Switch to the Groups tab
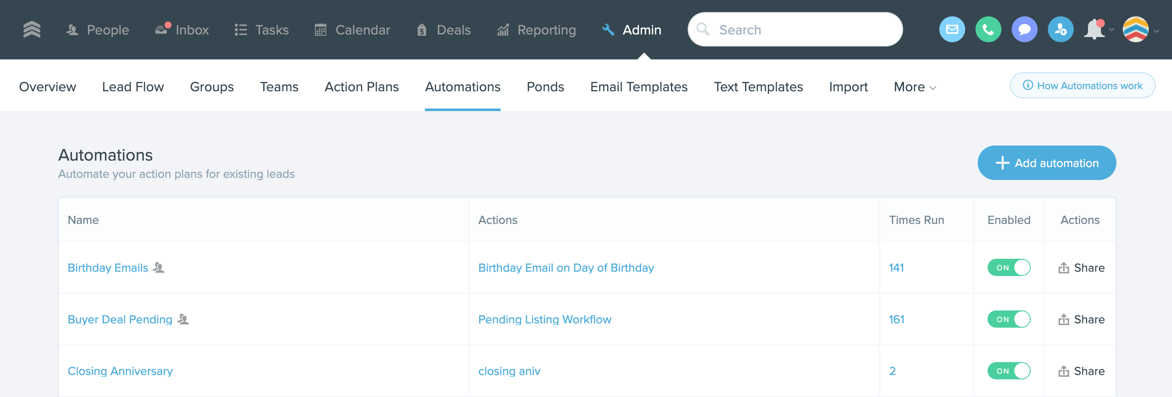This screenshot has height=397, width=1172. [212, 87]
